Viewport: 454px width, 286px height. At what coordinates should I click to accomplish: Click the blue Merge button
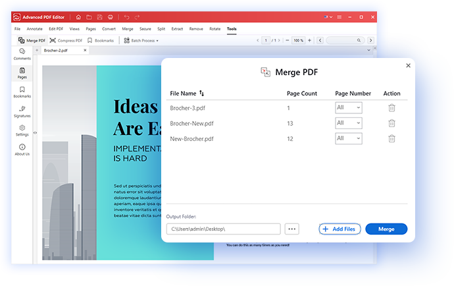[386, 229]
